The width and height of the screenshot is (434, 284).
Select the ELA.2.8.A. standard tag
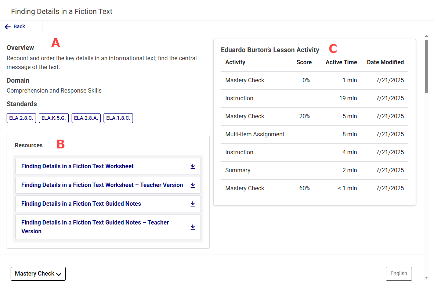click(x=86, y=118)
